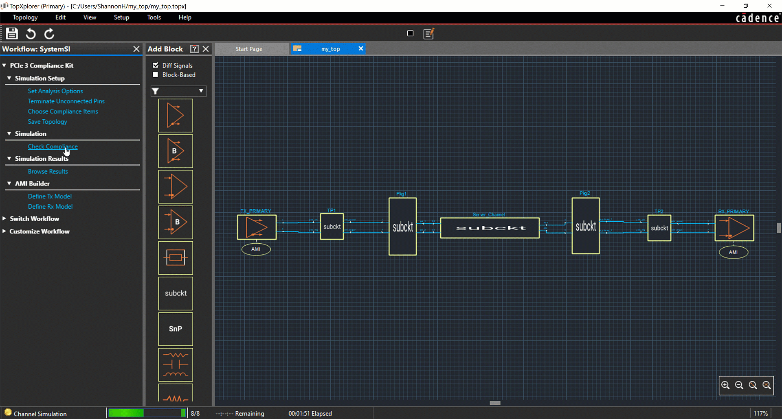This screenshot has height=419, width=782.
Task: Select the SnP block in palette
Action: point(176,329)
